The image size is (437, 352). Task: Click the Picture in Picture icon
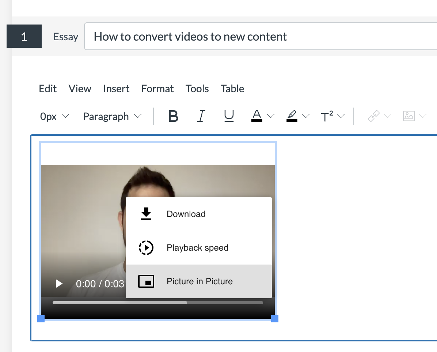(146, 281)
